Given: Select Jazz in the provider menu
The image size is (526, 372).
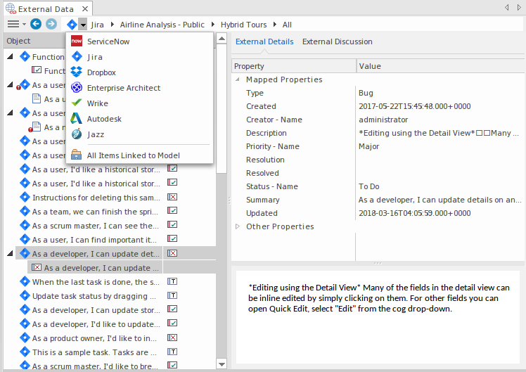Looking at the screenshot, I should (96, 134).
